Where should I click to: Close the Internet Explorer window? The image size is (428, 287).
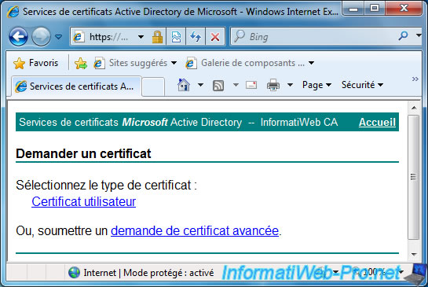point(404,9)
